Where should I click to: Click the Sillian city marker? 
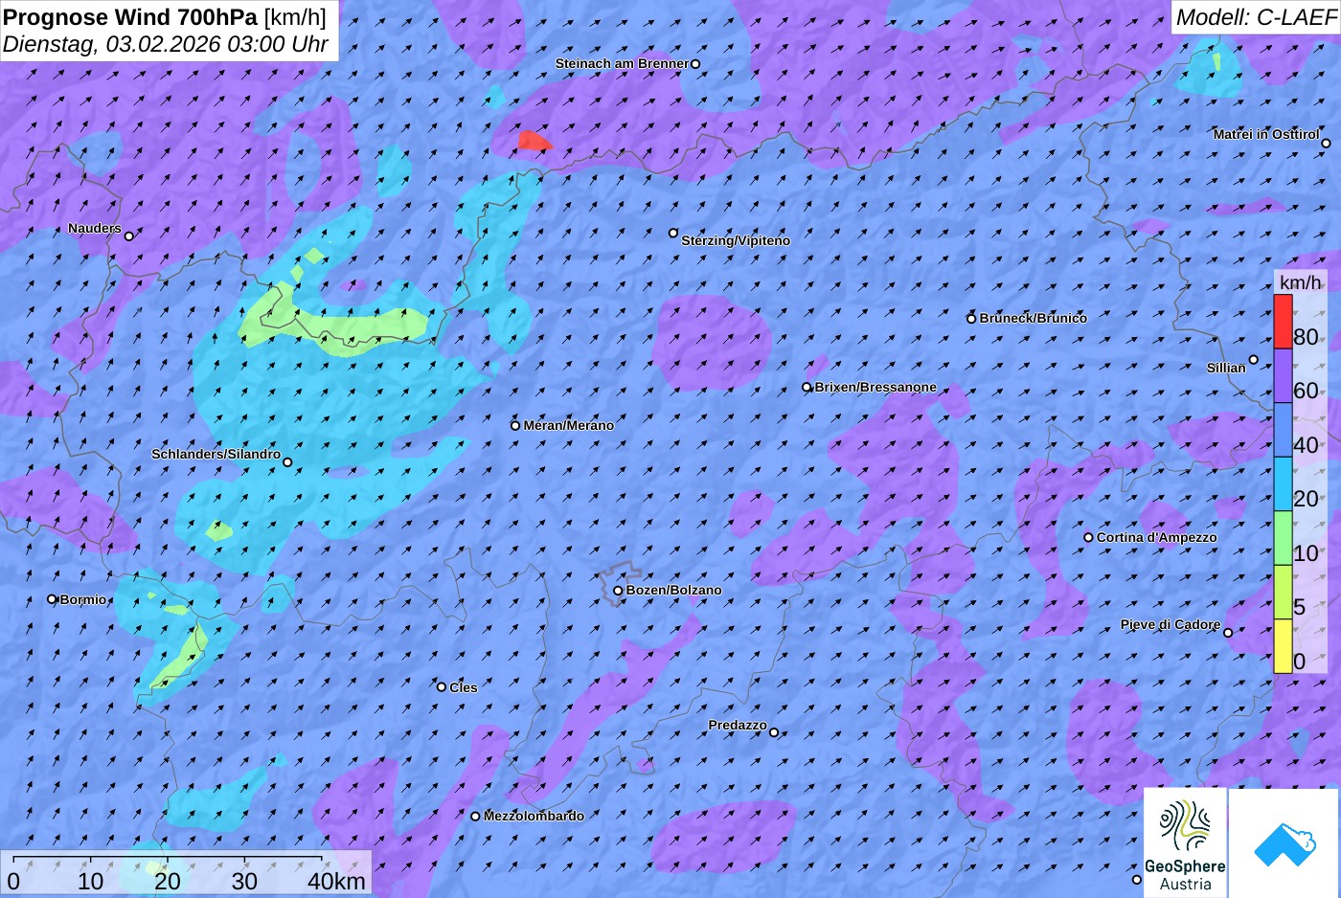[1253, 360]
